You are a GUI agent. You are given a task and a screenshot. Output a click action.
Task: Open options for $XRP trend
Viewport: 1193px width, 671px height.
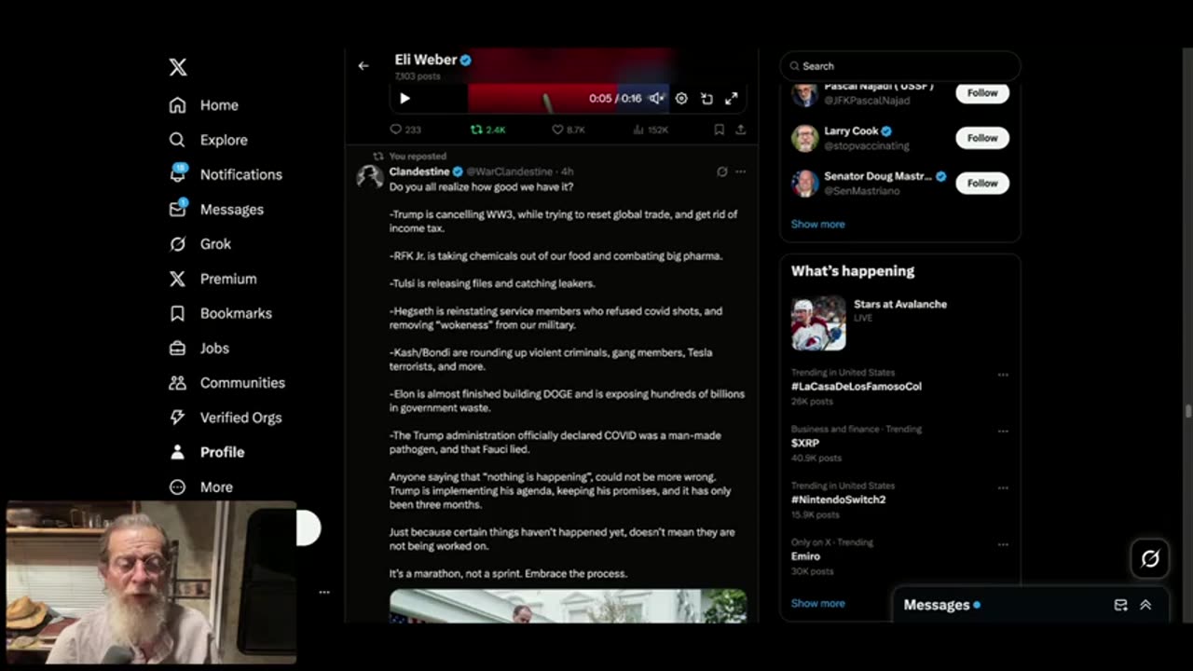1003,431
